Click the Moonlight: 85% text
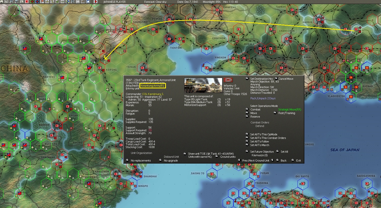Viewport: 381px width, 208px height. tap(212, 2)
